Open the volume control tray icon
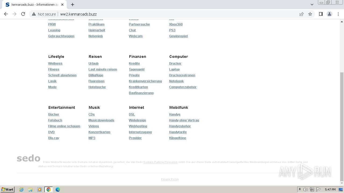This screenshot has width=344, height=193. tap(306, 190)
